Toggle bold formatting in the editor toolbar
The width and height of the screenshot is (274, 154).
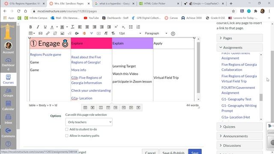pyautogui.click(x=30, y=27)
